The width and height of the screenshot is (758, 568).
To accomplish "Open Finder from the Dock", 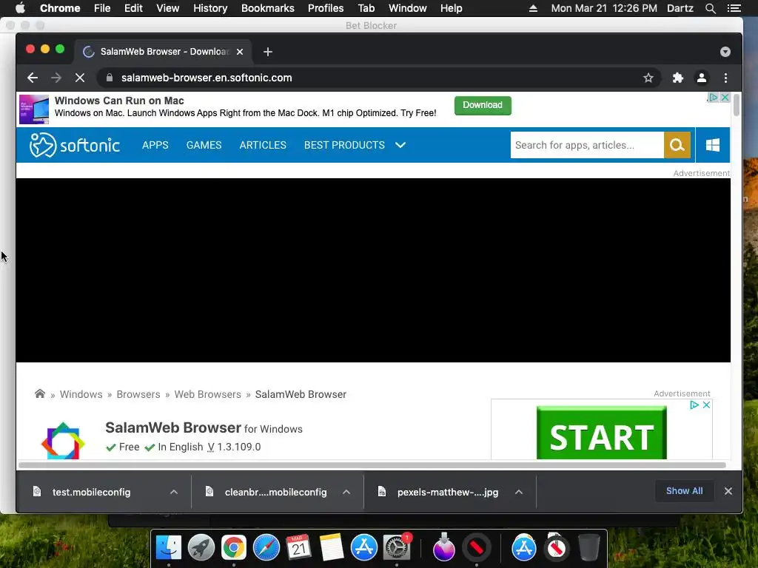I will click(x=169, y=548).
